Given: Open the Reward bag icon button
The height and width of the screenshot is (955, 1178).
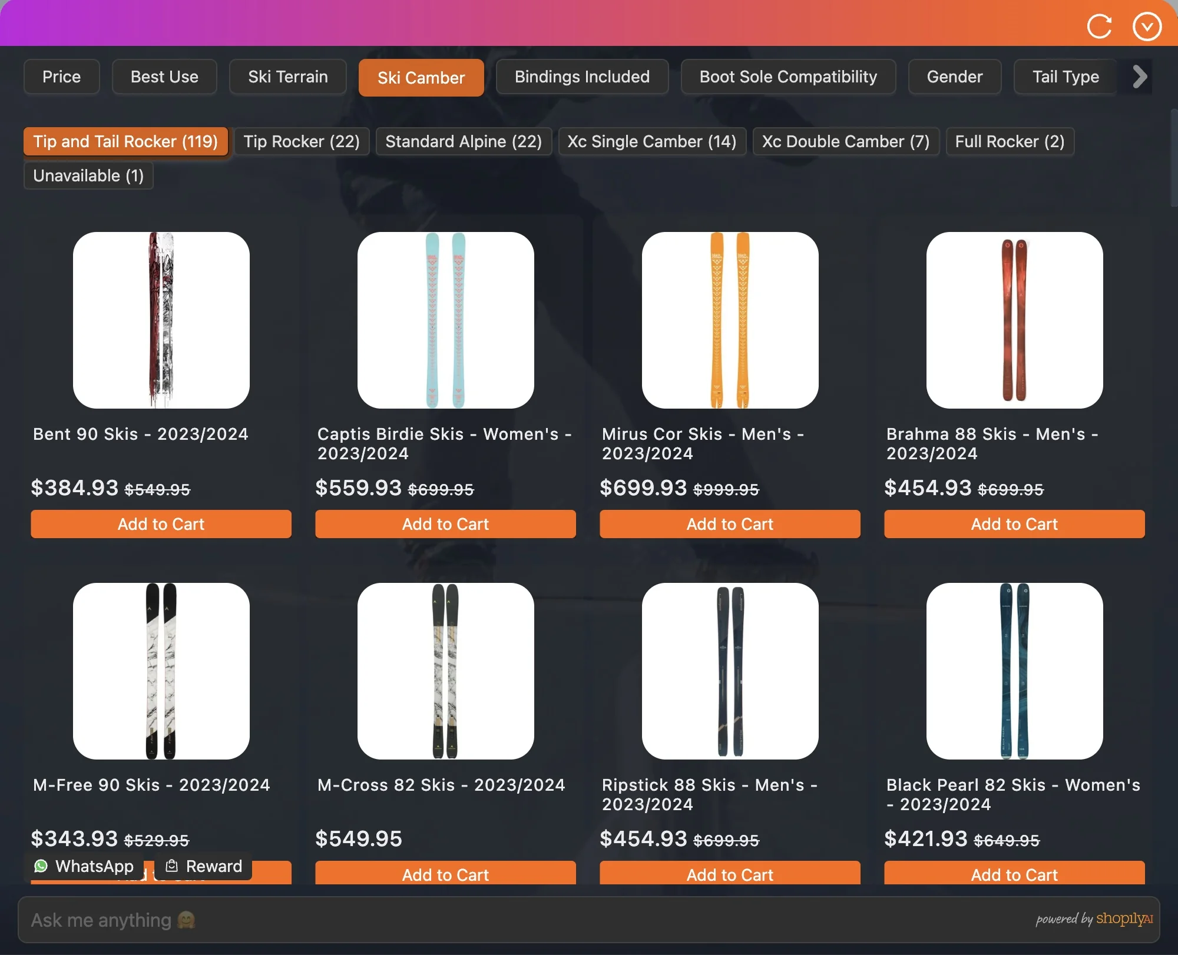Looking at the screenshot, I should pos(204,866).
